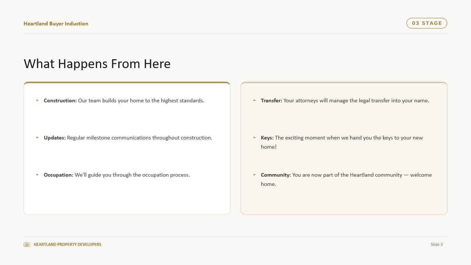Click the arrow bullet beside Keys
The height and width of the screenshot is (265, 471).
255,137
